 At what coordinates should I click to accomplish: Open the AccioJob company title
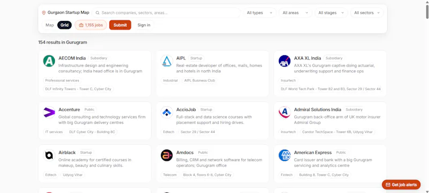(186, 109)
